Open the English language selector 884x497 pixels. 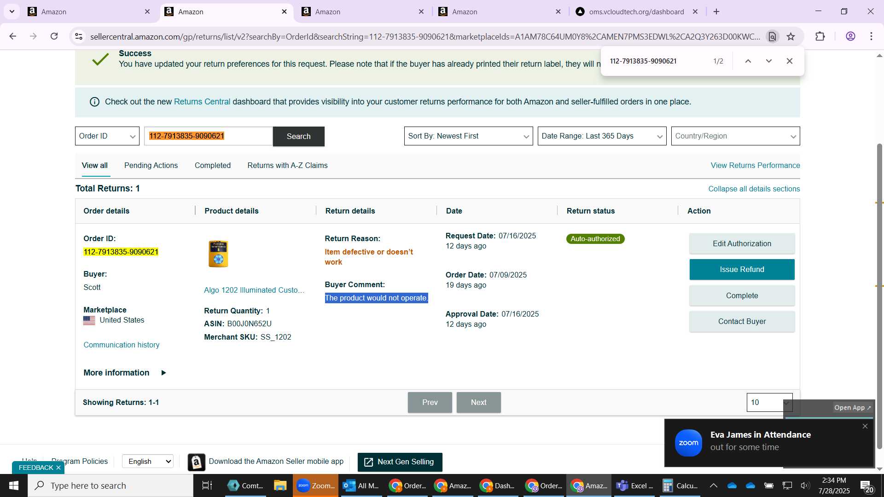[147, 461]
